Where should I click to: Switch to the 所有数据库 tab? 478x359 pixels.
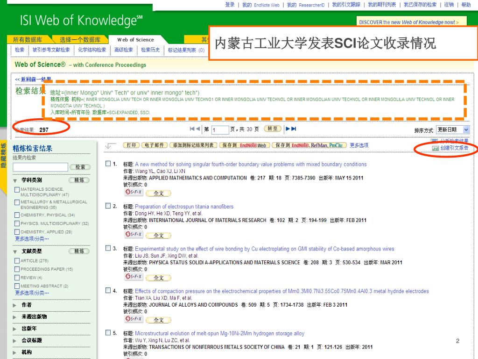[x=28, y=40]
